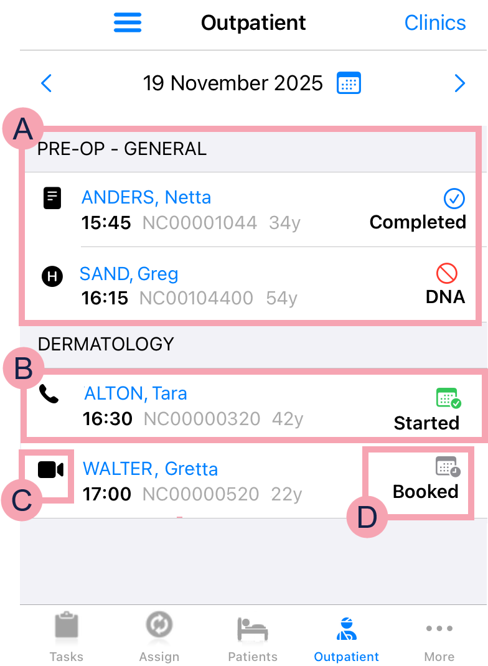This screenshot has height=666, width=488.
Task: Switch to the Tasks tab
Action: click(66, 636)
